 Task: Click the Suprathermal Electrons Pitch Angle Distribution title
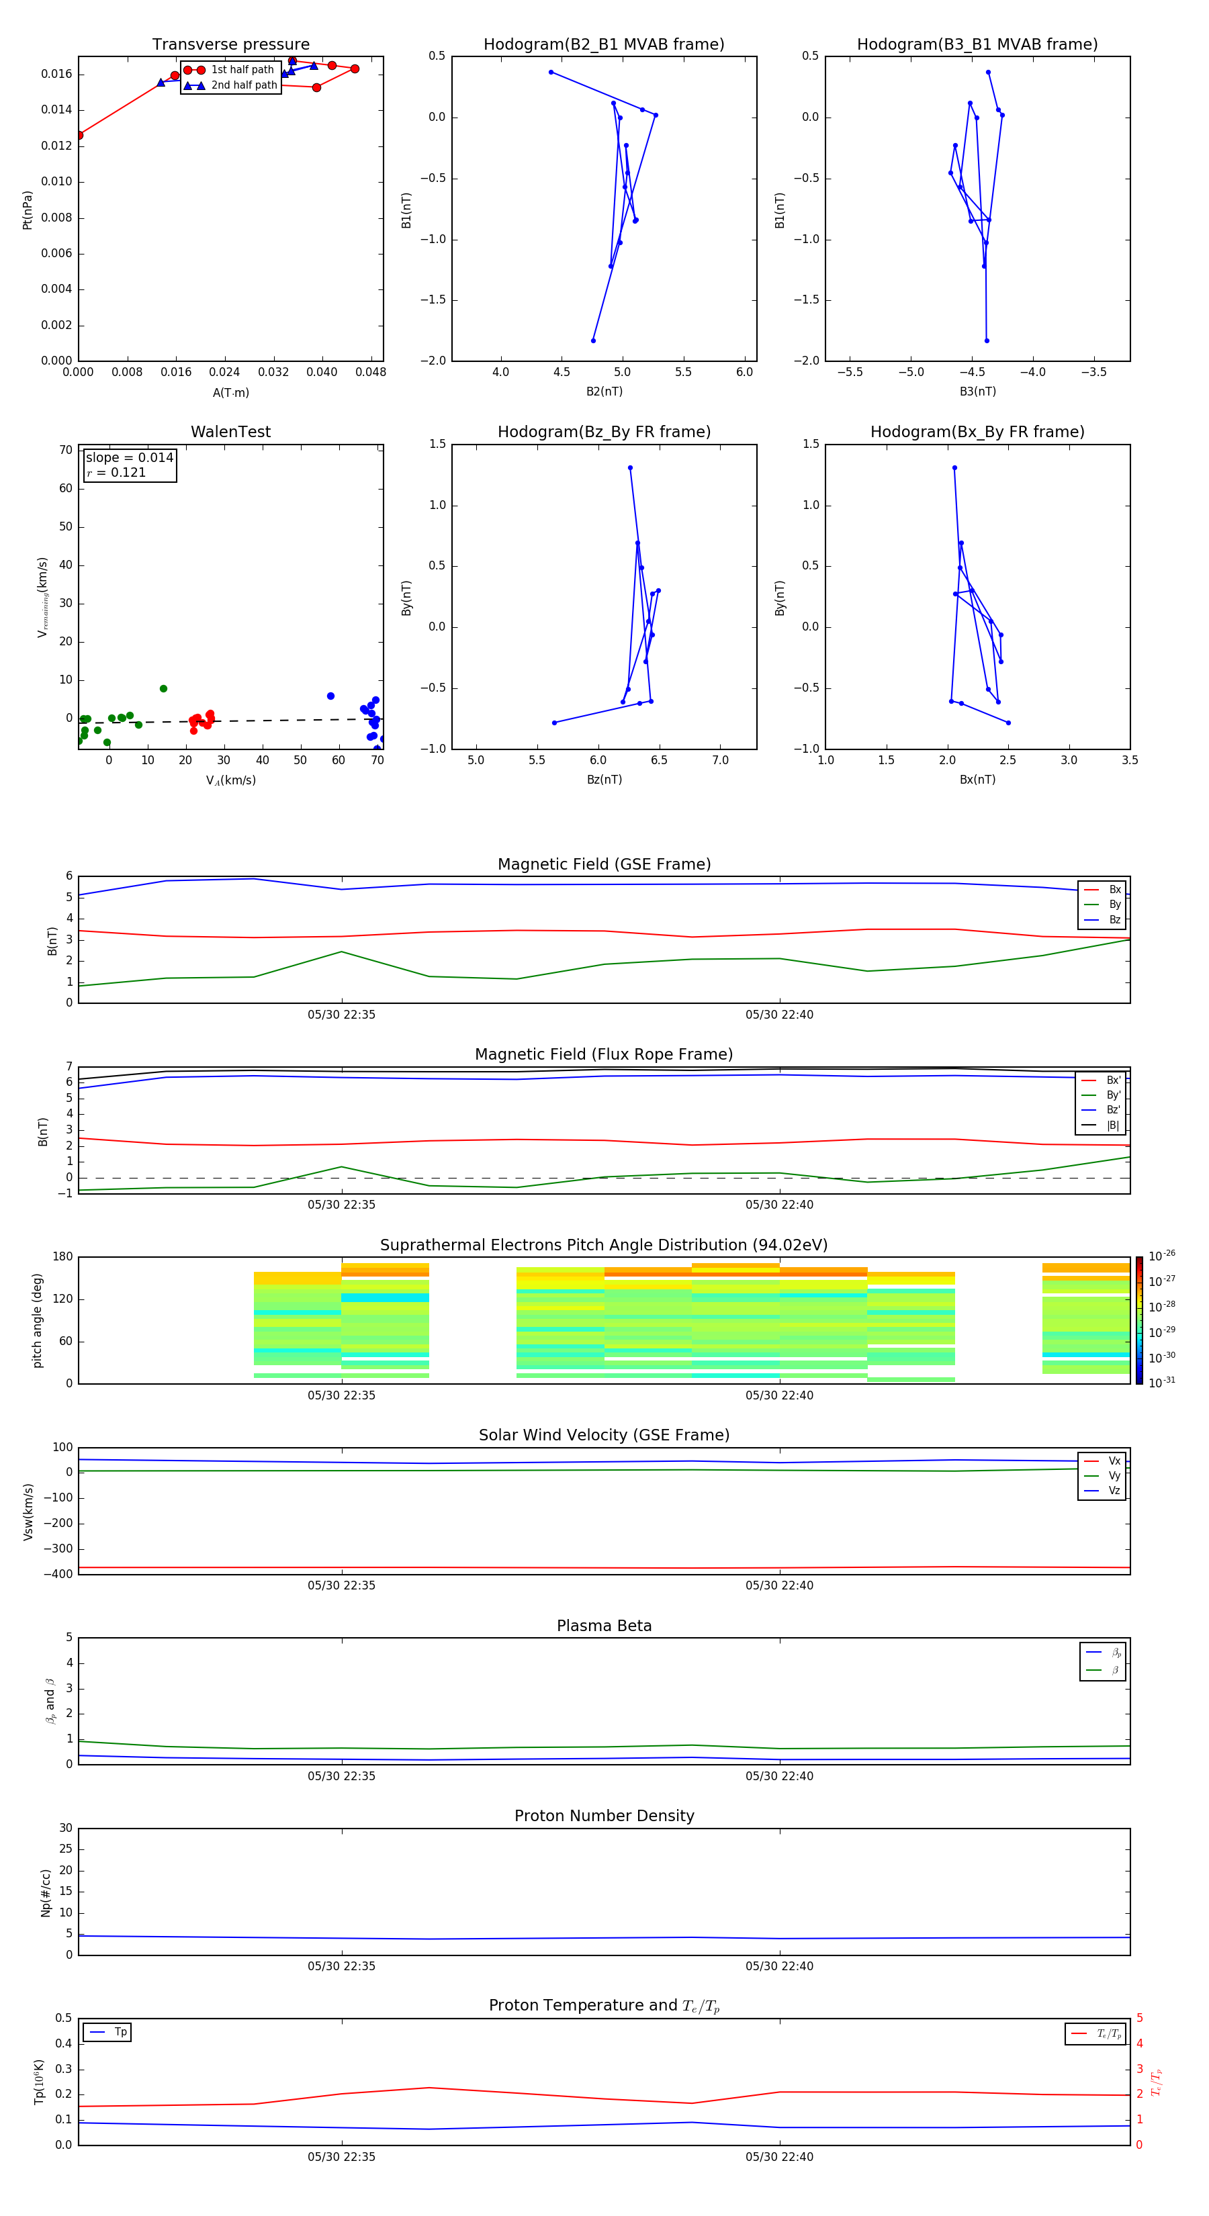(604, 1245)
